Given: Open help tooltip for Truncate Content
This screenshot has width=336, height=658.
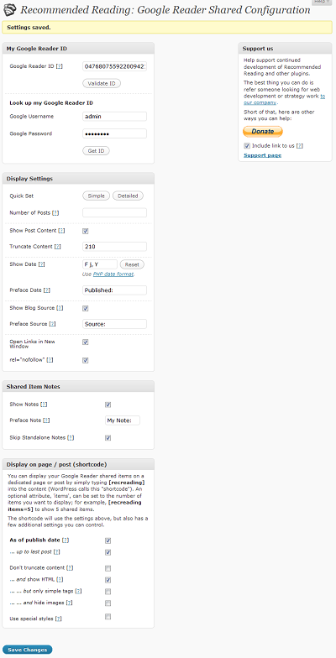Looking at the screenshot, I should click(57, 247).
